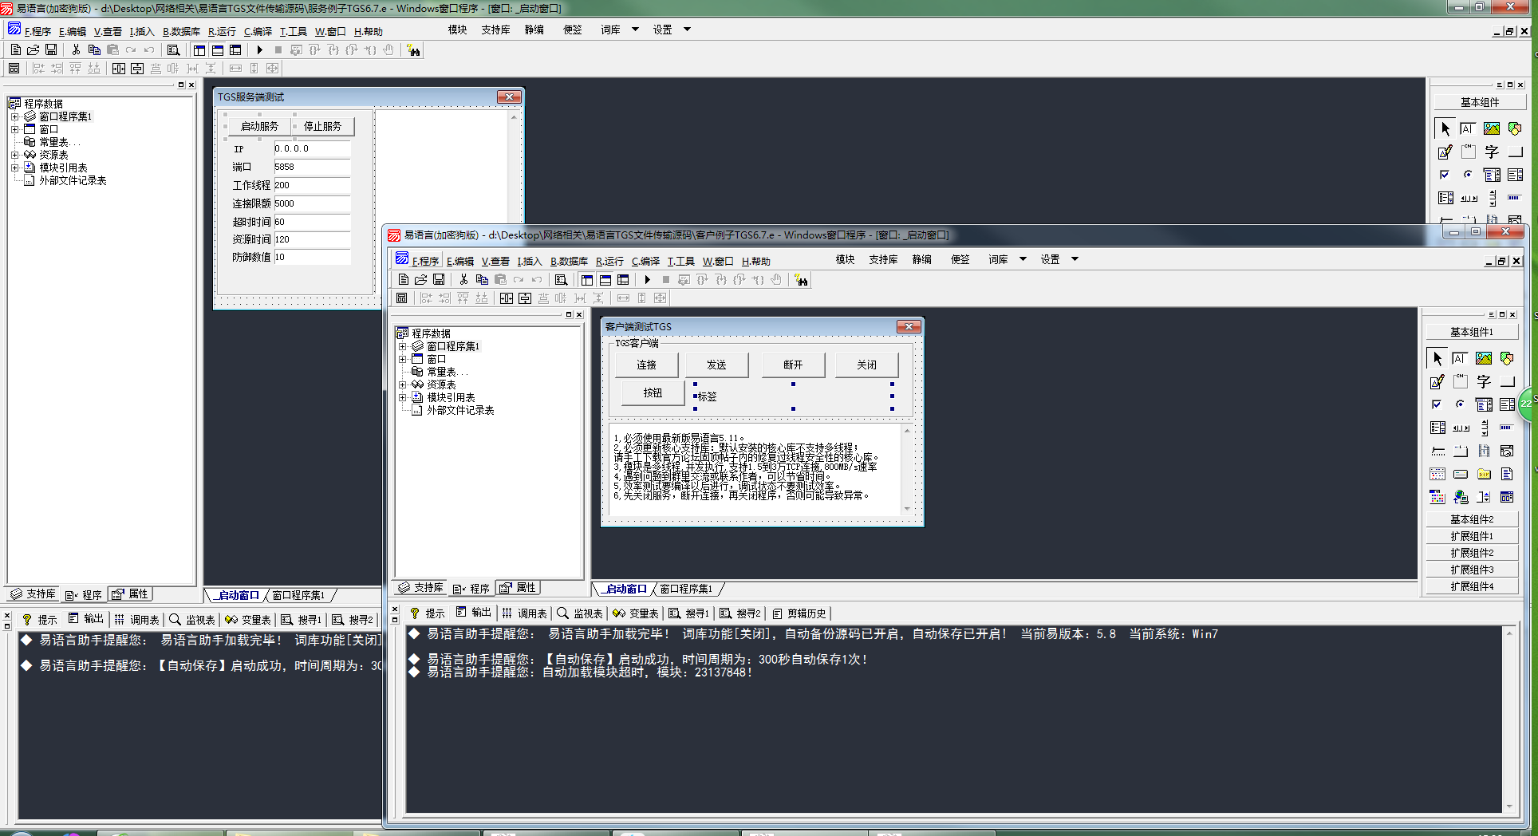The height and width of the screenshot is (836, 1538).
Task: Select picture box component in back window 基本组件
Action: (x=1491, y=128)
